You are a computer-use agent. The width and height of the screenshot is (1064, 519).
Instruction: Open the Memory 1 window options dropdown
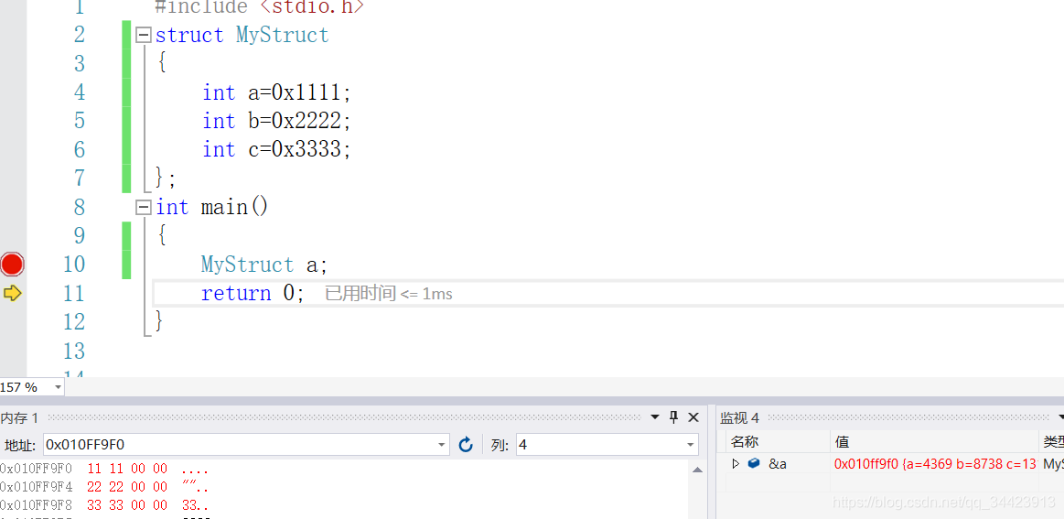pos(655,417)
